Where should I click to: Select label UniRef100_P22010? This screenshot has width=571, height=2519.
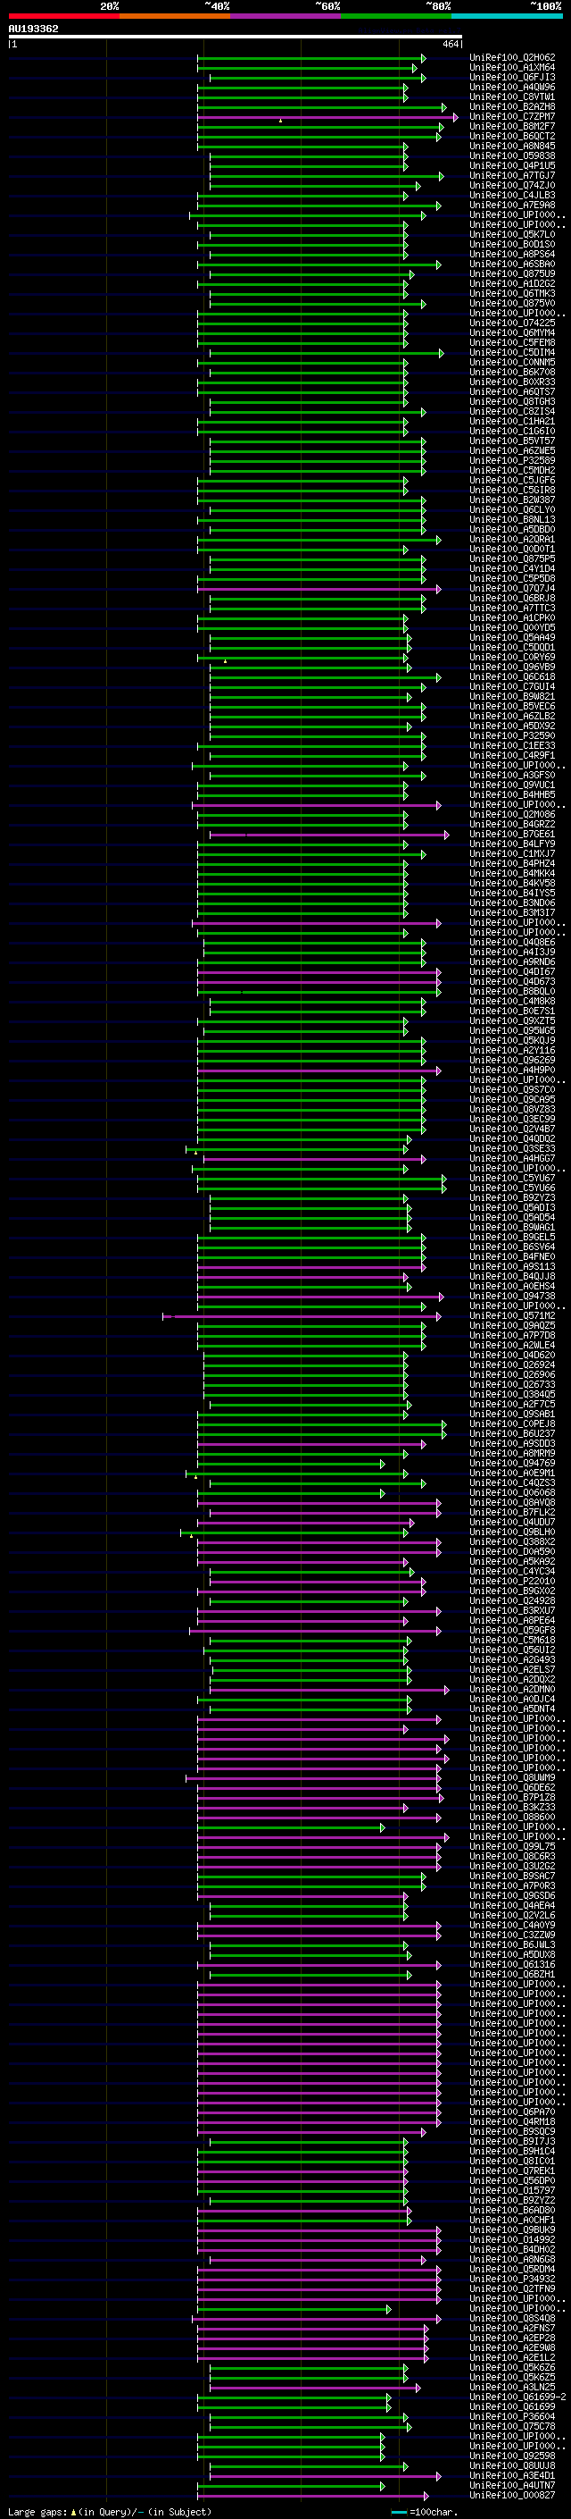tap(511, 1580)
